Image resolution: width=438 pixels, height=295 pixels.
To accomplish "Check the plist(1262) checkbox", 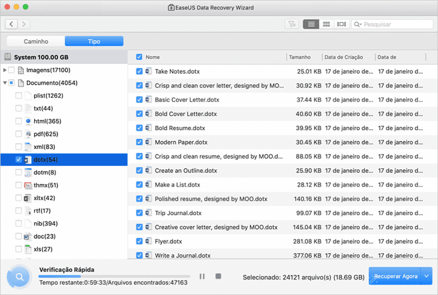I will [x=18, y=96].
